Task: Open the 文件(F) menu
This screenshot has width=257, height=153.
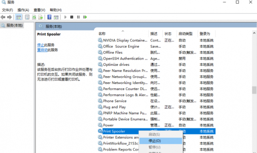Action: [x=8, y=10]
